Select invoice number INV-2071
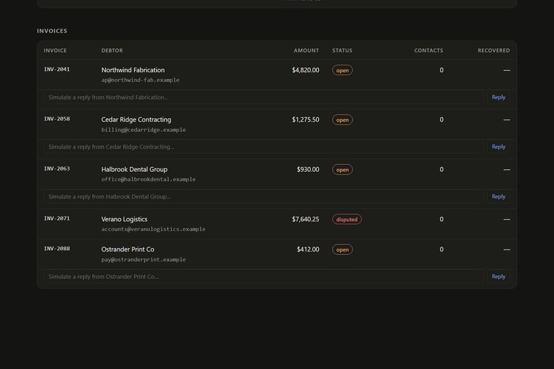The height and width of the screenshot is (369, 554). point(57,219)
